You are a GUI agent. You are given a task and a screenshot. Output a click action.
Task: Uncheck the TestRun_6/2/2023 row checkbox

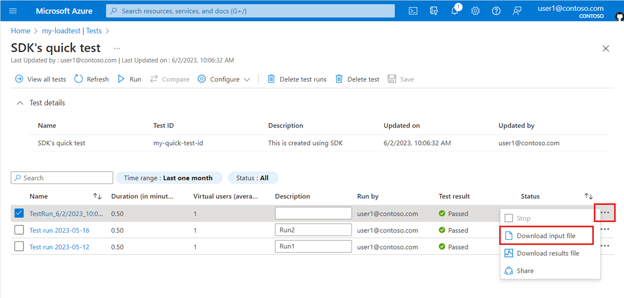pos(19,213)
